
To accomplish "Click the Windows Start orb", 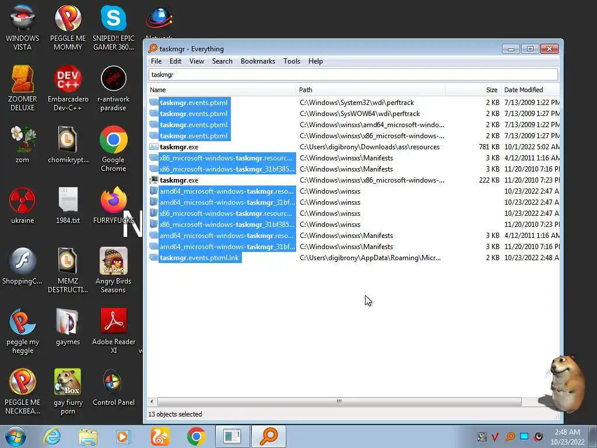I will click(16, 436).
